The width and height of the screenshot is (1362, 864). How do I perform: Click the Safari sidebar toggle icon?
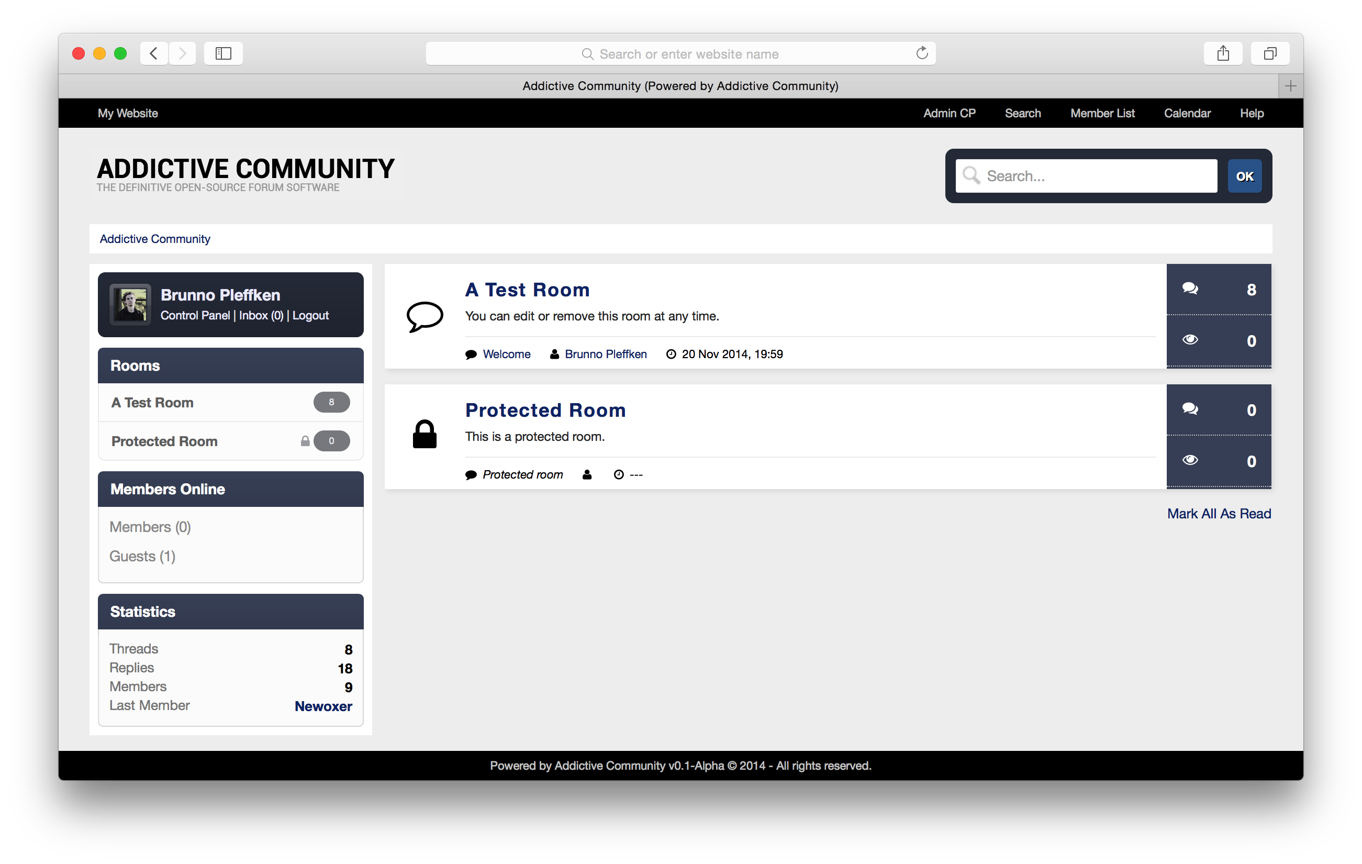pyautogui.click(x=224, y=54)
